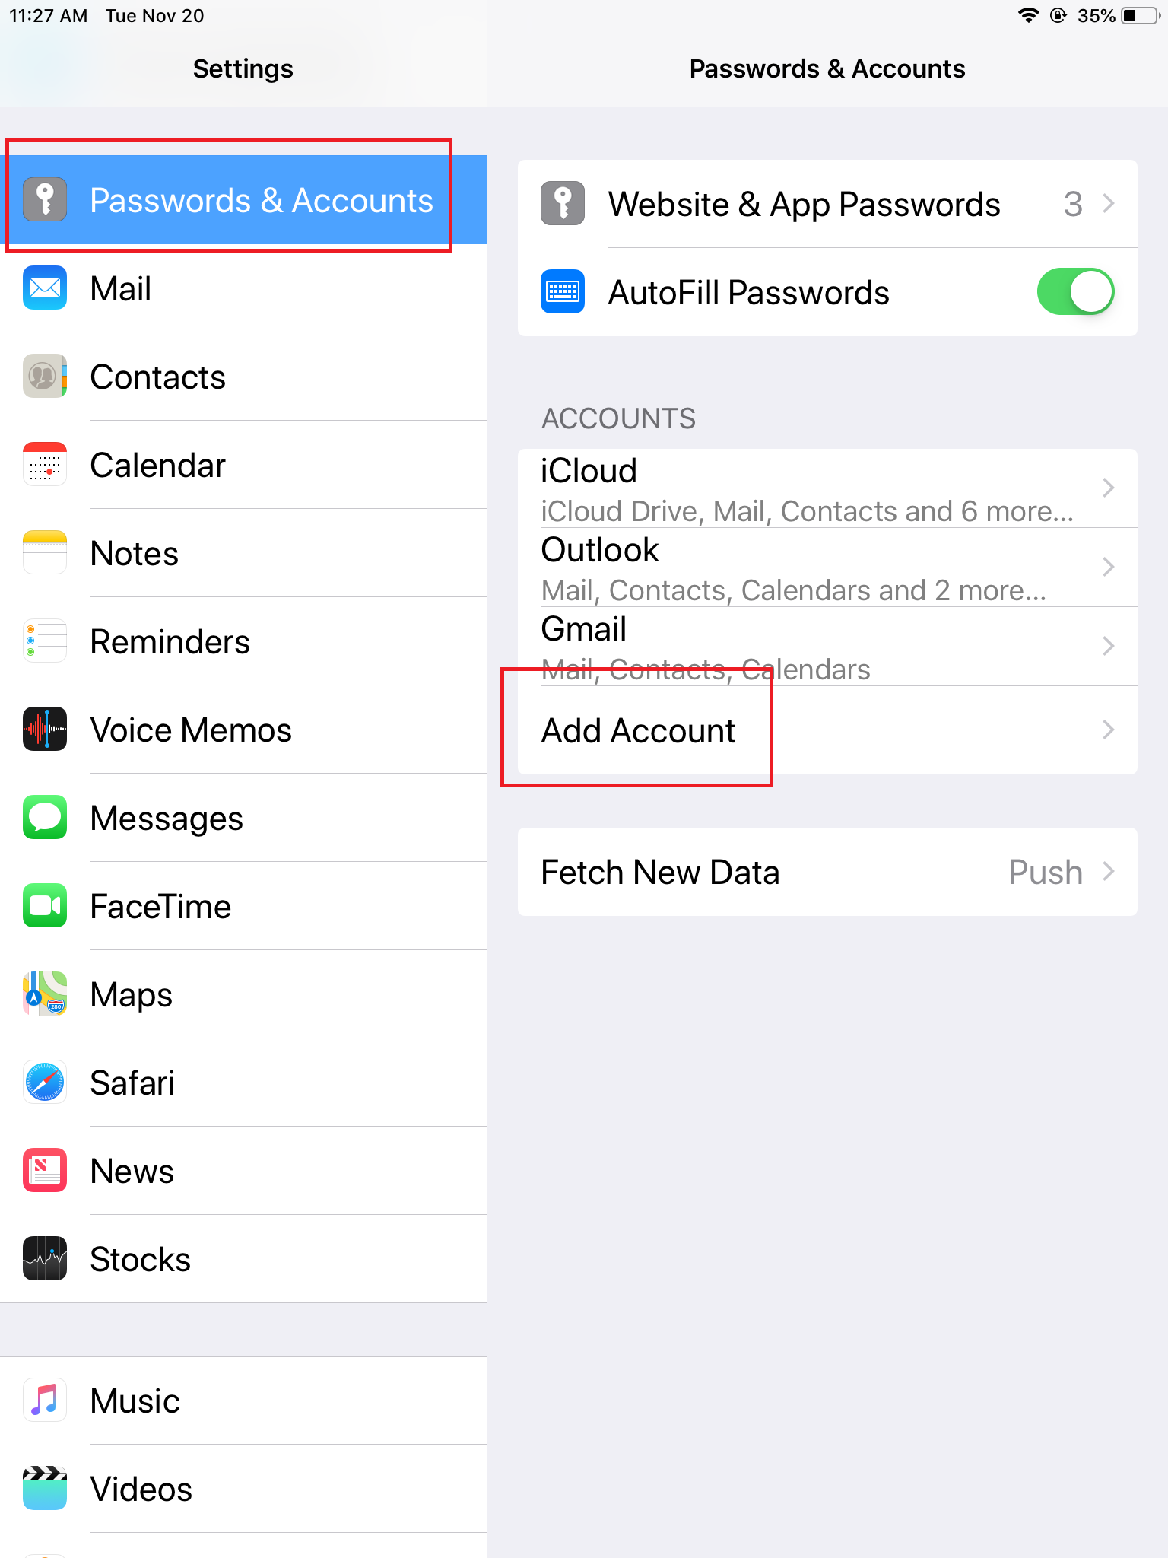The width and height of the screenshot is (1168, 1558).
Task: Tap the Music note icon
Action: (x=45, y=1401)
